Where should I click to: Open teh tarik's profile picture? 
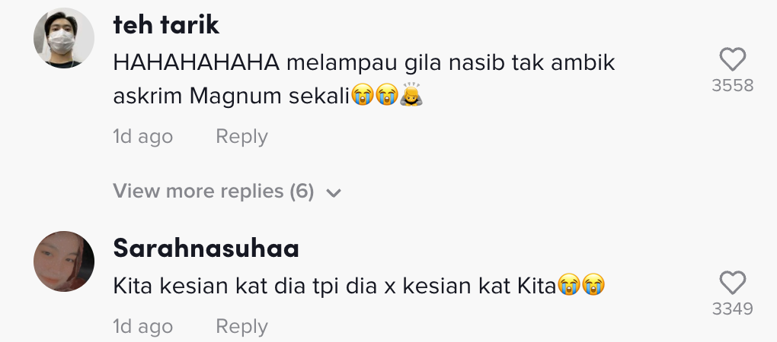click(64, 39)
